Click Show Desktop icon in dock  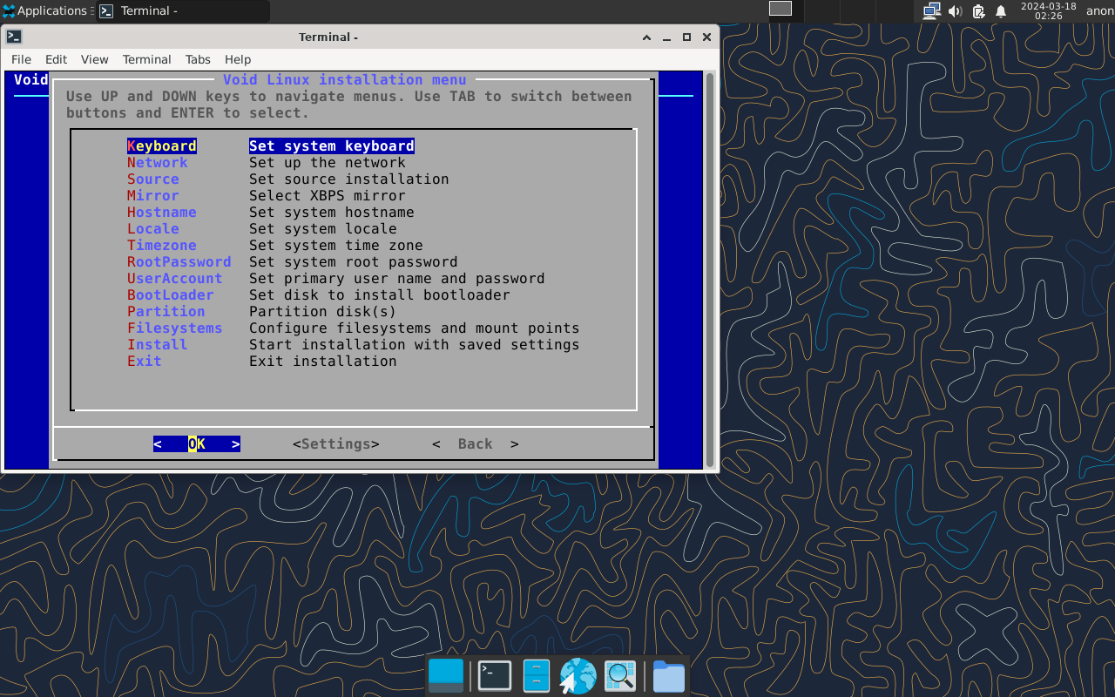[446, 675]
